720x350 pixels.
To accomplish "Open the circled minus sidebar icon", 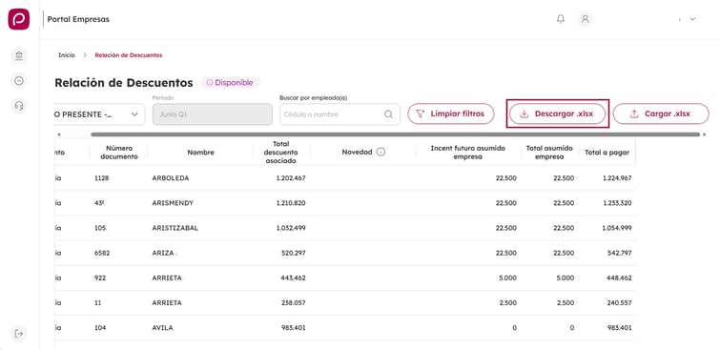I will tap(19, 81).
